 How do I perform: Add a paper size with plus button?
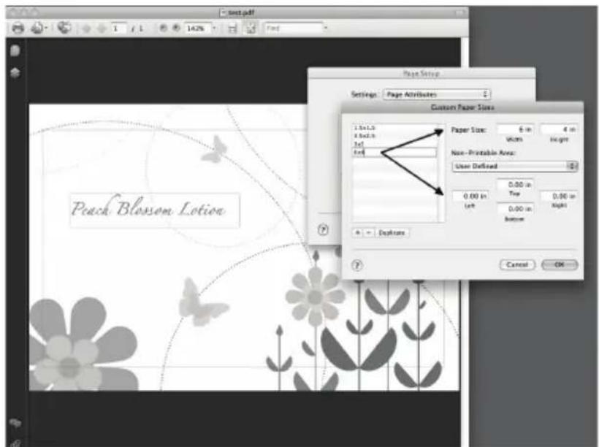(x=357, y=233)
